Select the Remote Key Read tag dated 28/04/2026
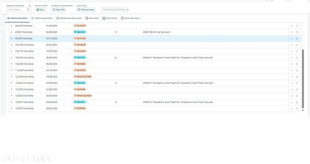Viewport: 310px width, 164px height. pyautogui.click(x=83, y=96)
